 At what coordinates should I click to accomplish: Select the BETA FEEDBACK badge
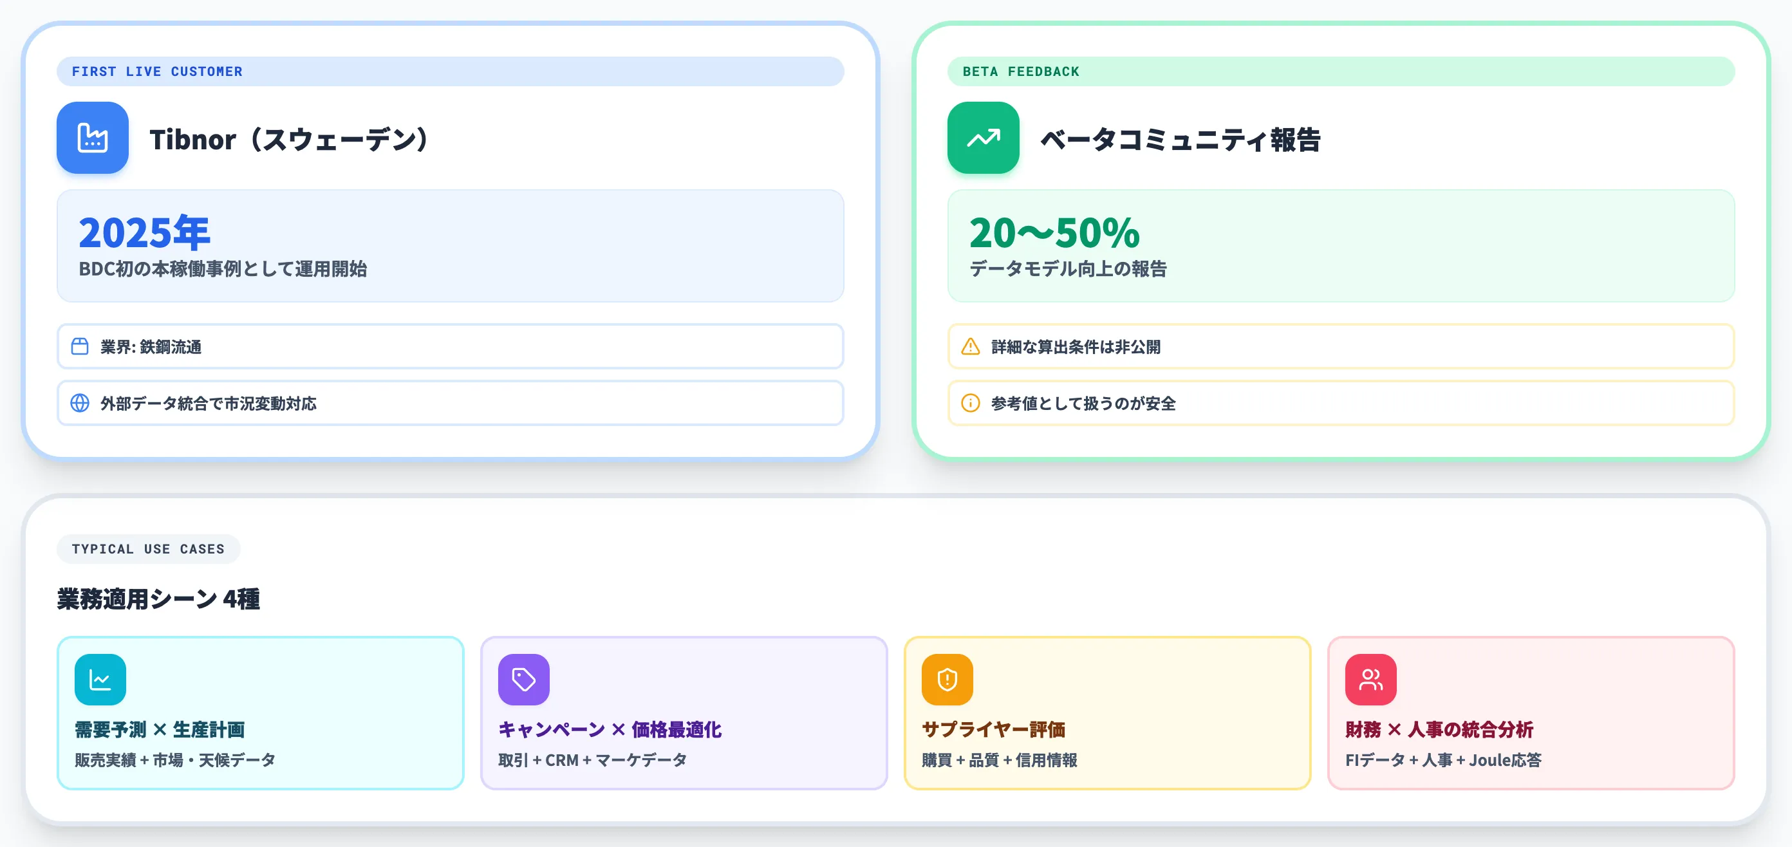click(1341, 71)
